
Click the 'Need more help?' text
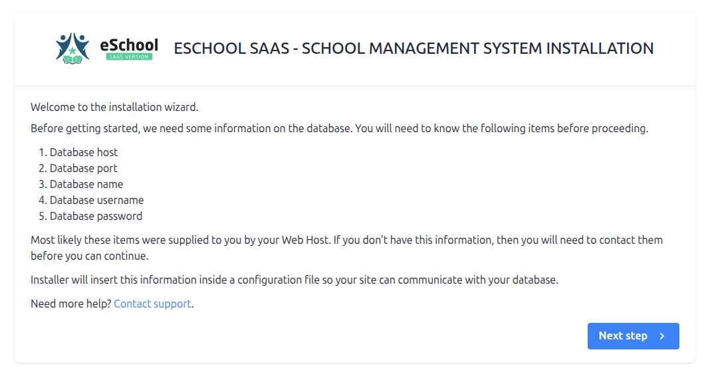coord(71,304)
